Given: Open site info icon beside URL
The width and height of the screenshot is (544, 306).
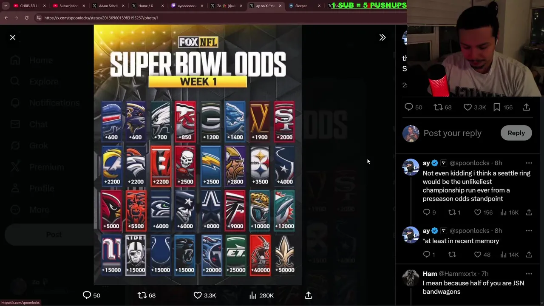Looking at the screenshot, I should pyautogui.click(x=39, y=18).
